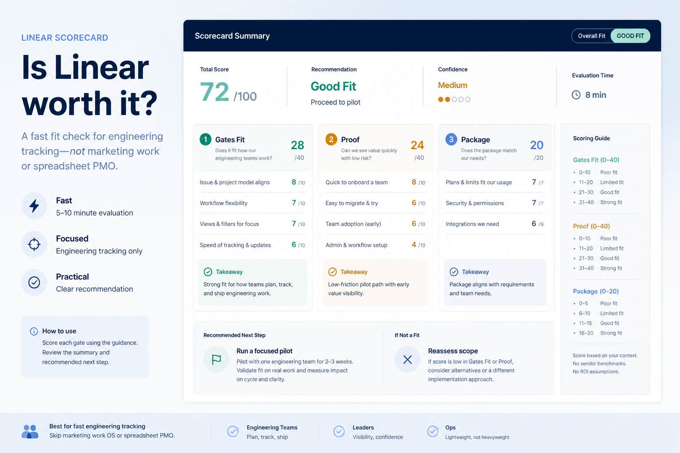The image size is (680, 453).
Task: Click the LINEAR SCORECARD label
Action: (x=65, y=38)
